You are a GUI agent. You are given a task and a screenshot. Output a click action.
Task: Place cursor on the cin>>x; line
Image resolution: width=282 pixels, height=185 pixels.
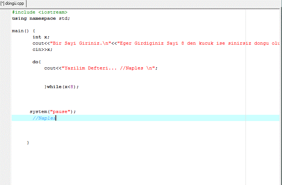click(42, 49)
